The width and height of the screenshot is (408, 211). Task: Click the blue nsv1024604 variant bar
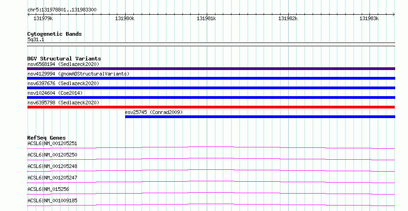(x=211, y=97)
